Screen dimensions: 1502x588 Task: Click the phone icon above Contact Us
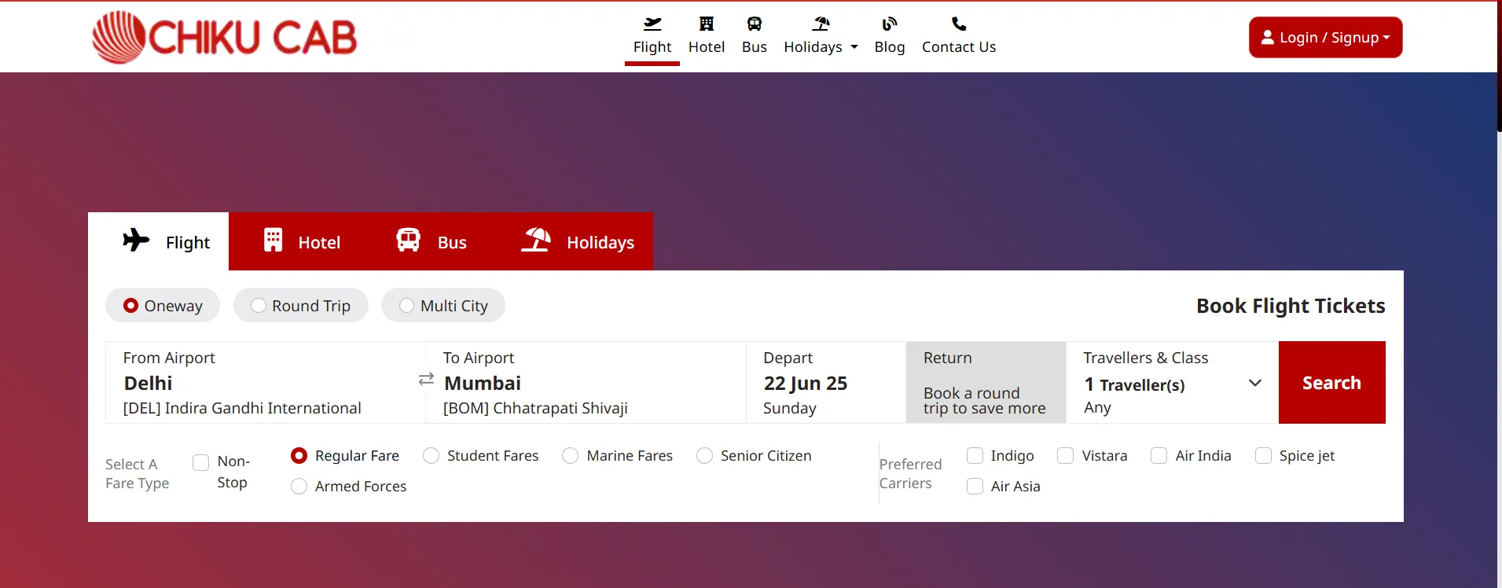click(958, 24)
